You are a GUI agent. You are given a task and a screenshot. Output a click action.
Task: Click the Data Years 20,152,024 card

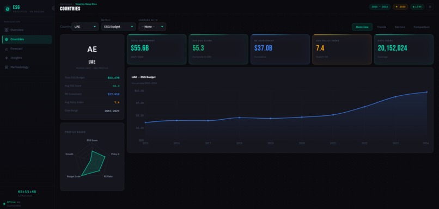pos(404,49)
